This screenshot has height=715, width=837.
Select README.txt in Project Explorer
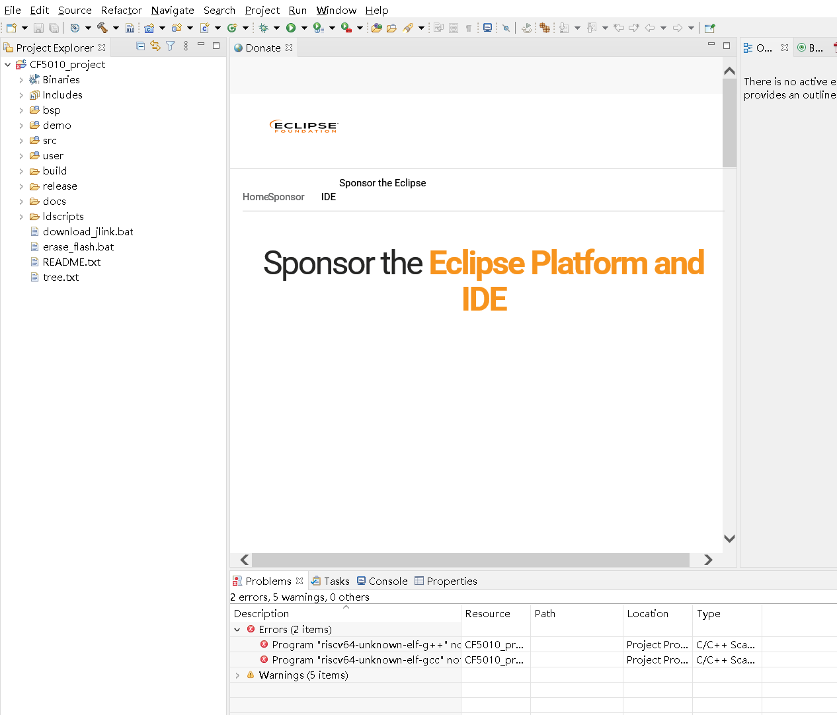[x=71, y=262]
